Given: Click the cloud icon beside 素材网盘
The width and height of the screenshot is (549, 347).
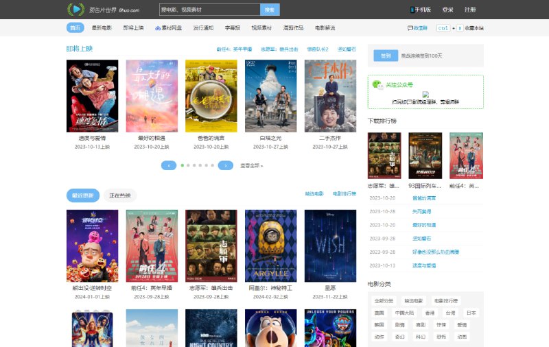Looking at the screenshot, I should 158,28.
